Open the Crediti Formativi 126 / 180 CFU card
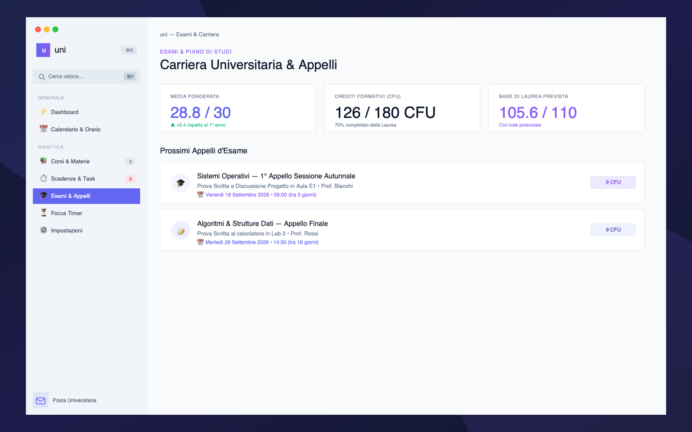 coord(402,108)
